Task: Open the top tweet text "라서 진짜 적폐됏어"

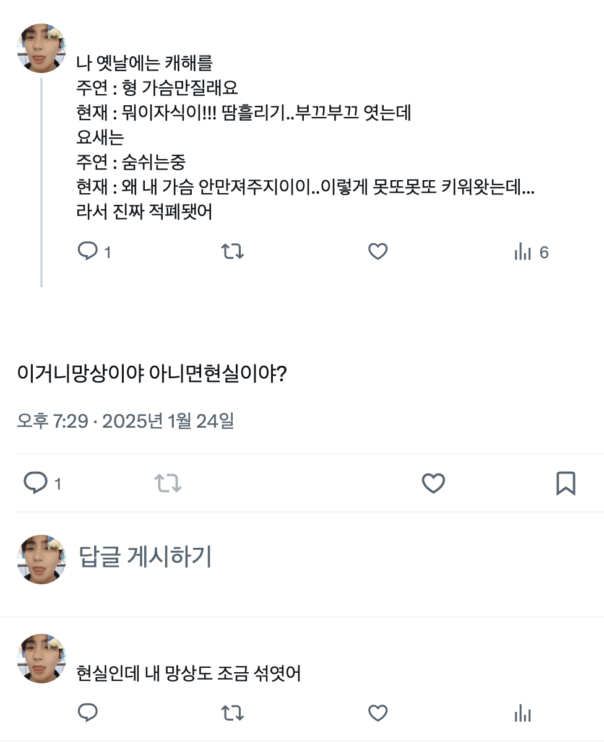Action: (x=144, y=212)
